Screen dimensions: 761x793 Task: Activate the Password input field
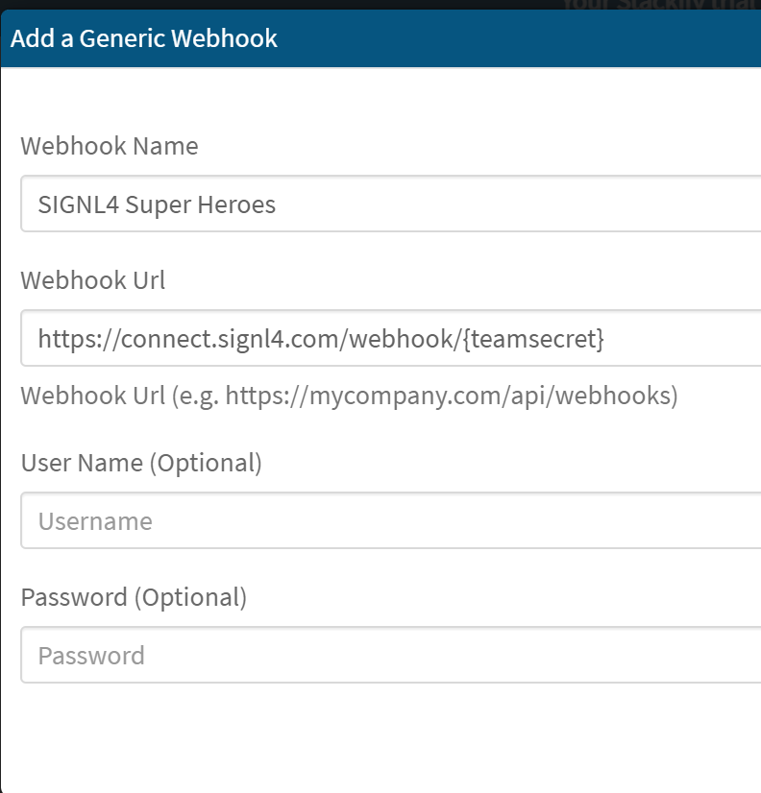[x=391, y=655]
